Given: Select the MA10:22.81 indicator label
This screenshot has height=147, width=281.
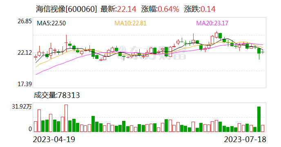Looking at the screenshot, I should 130,23.
